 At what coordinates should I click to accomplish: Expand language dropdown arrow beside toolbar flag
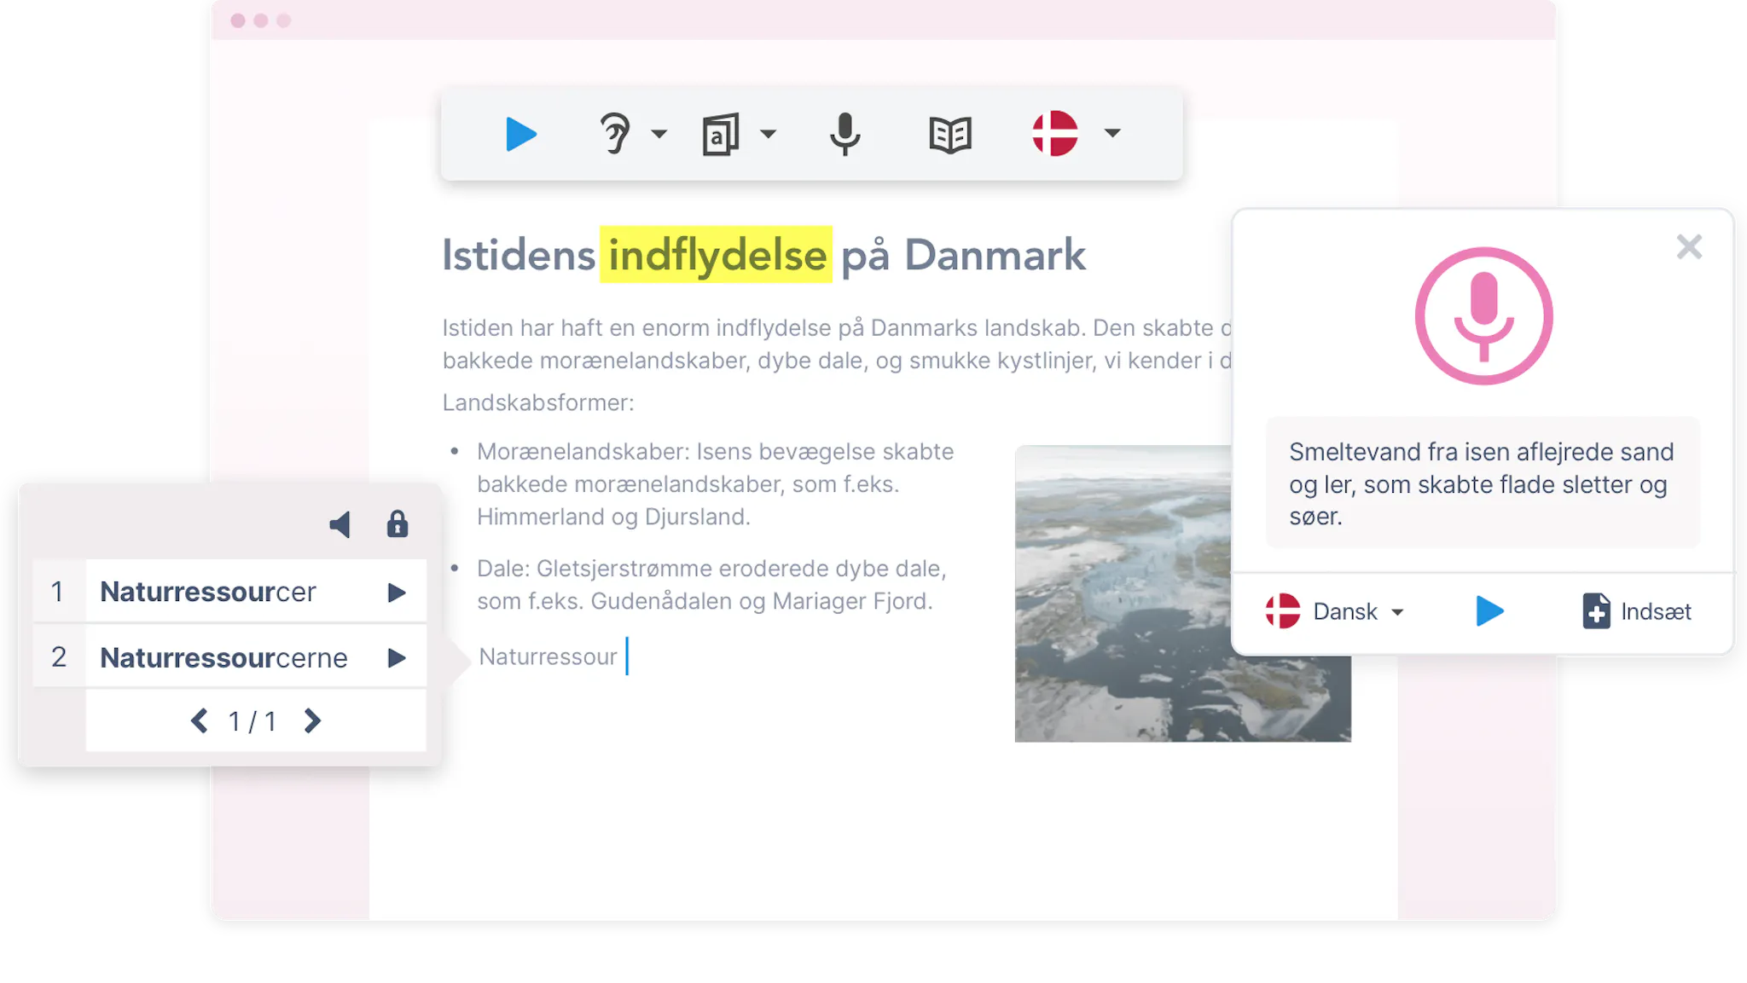(x=1111, y=133)
